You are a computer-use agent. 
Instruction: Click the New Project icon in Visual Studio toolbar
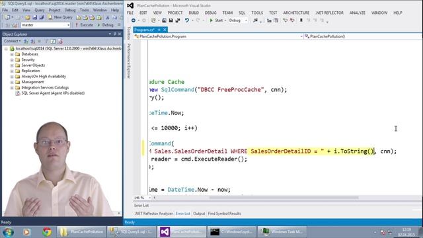click(153, 20)
